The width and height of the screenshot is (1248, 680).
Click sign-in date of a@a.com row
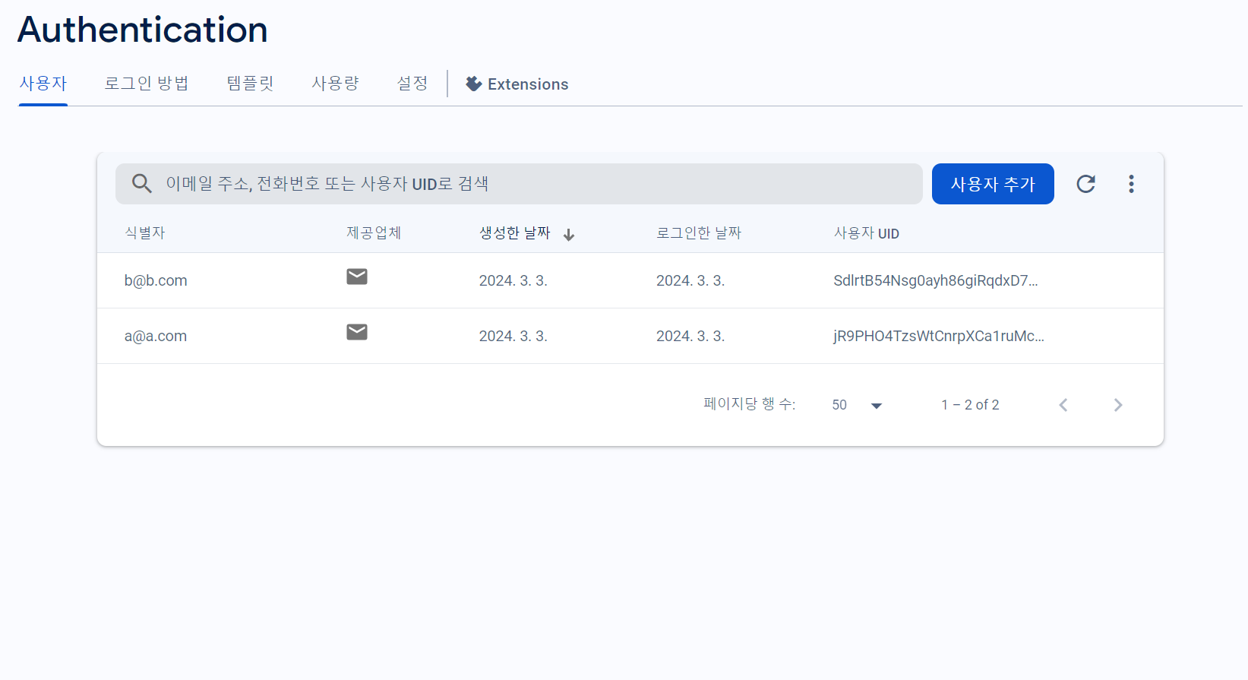pos(690,336)
